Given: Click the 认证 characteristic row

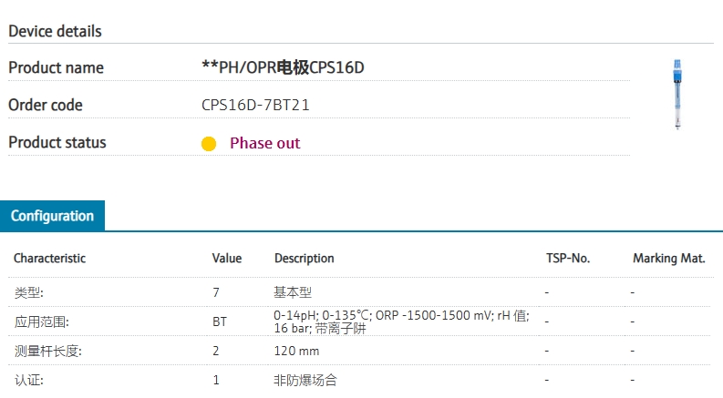Looking at the screenshot, I should click(x=359, y=380).
